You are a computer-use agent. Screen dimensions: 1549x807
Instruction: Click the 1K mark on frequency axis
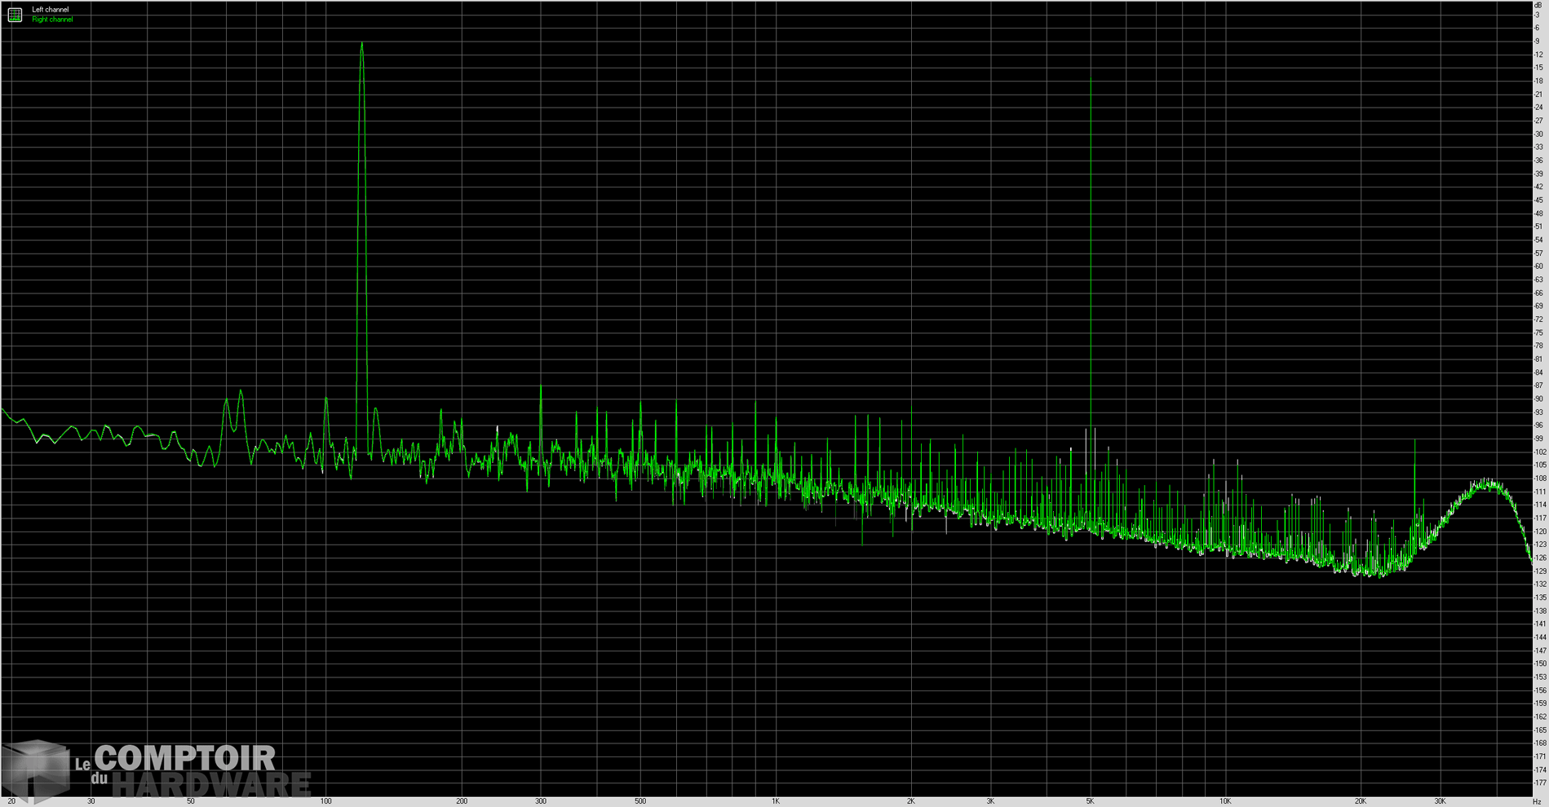(776, 801)
